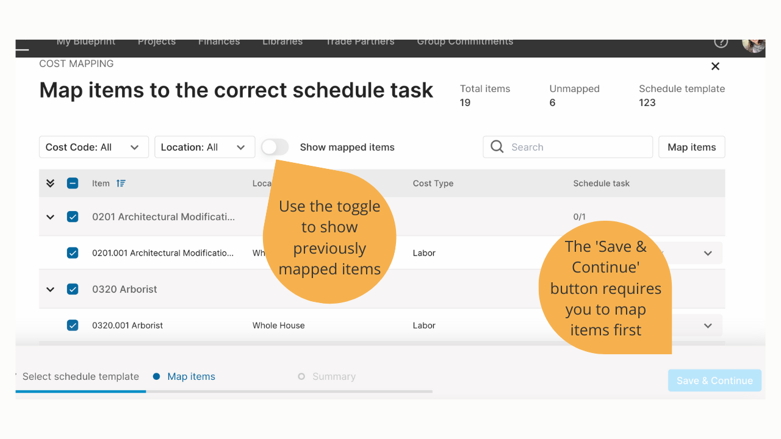Open schedule task dropdown for Arborist item
This screenshot has width=781, height=439.
tap(708, 326)
